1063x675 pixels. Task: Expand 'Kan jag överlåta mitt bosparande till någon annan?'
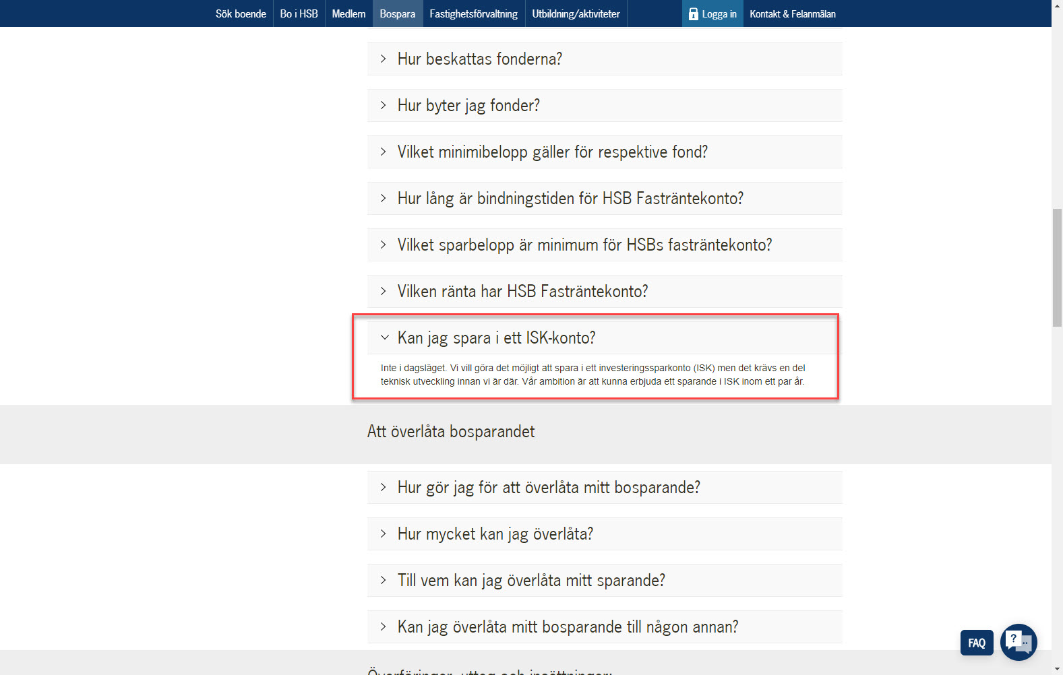(x=568, y=627)
